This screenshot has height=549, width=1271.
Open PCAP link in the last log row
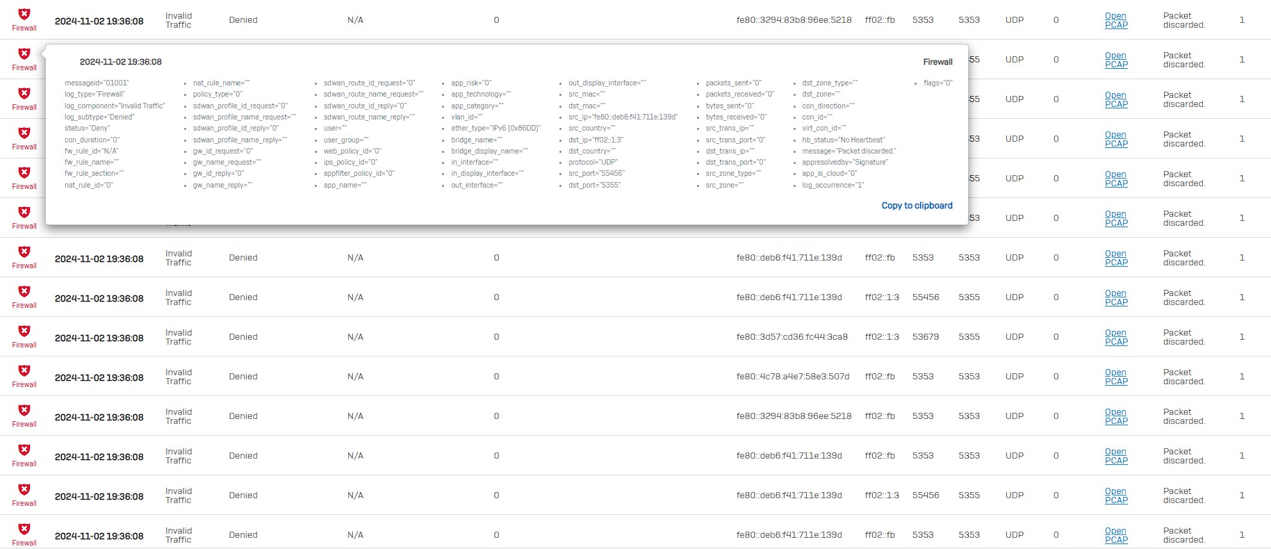(x=1116, y=535)
